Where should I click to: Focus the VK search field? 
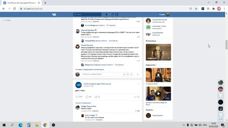(87, 15)
